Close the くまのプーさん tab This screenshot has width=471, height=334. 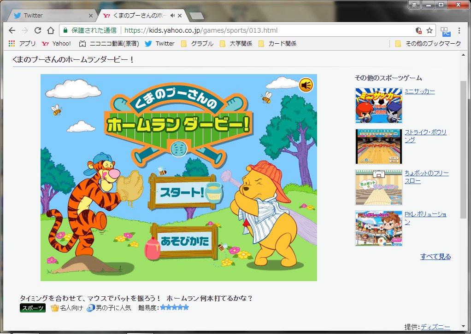click(x=180, y=16)
